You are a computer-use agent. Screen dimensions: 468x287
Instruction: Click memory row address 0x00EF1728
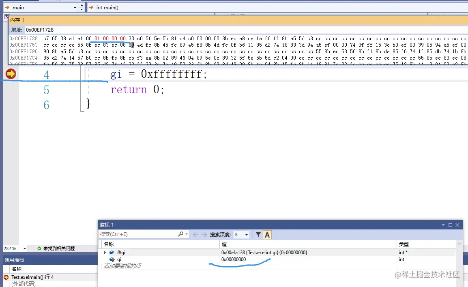[x=24, y=39]
